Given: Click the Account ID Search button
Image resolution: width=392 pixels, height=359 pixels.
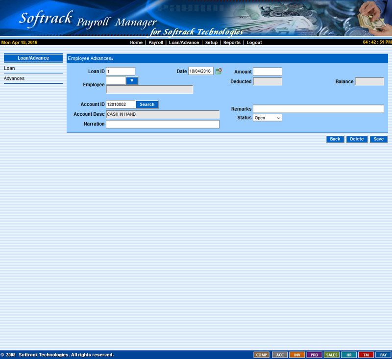Looking at the screenshot, I should (147, 104).
